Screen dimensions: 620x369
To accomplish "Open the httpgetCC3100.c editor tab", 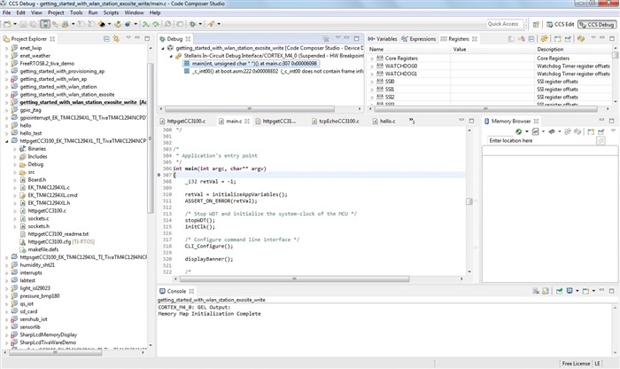I will point(182,122).
